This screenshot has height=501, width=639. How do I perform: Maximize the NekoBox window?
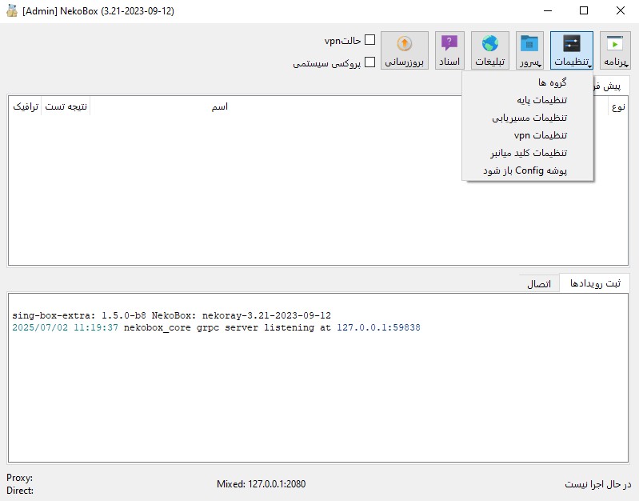584,10
